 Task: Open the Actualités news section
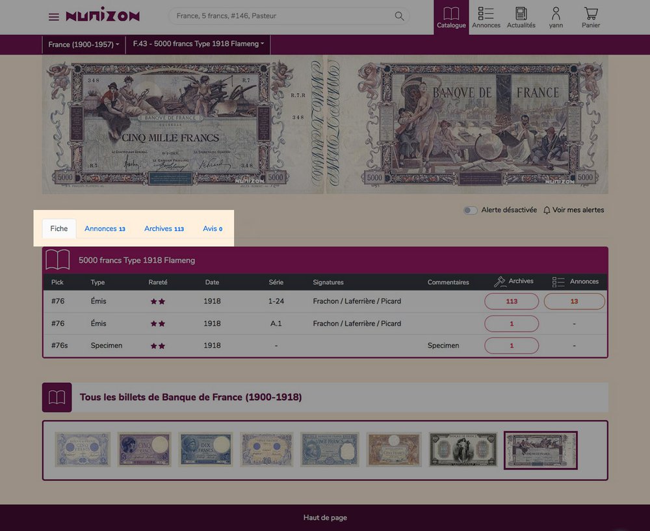click(521, 18)
